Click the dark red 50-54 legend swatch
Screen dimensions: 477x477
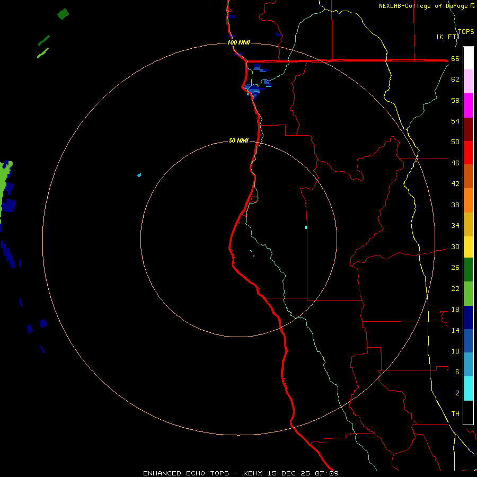468,129
